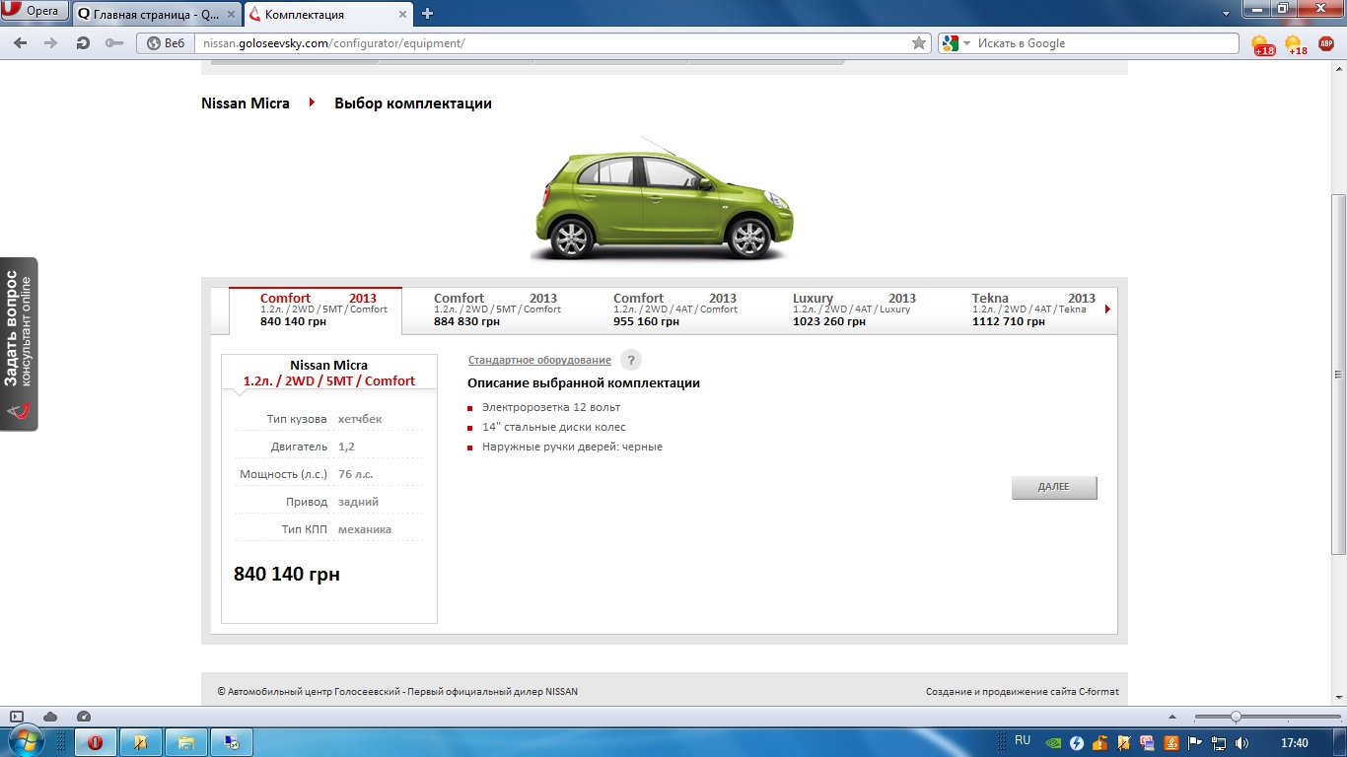This screenshot has width=1347, height=757.
Task: Bookmark the page with the star icon
Action: [919, 43]
